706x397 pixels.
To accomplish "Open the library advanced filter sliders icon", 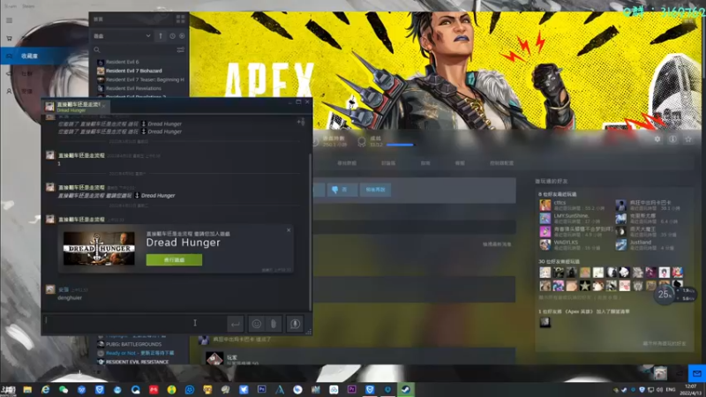I will [181, 50].
